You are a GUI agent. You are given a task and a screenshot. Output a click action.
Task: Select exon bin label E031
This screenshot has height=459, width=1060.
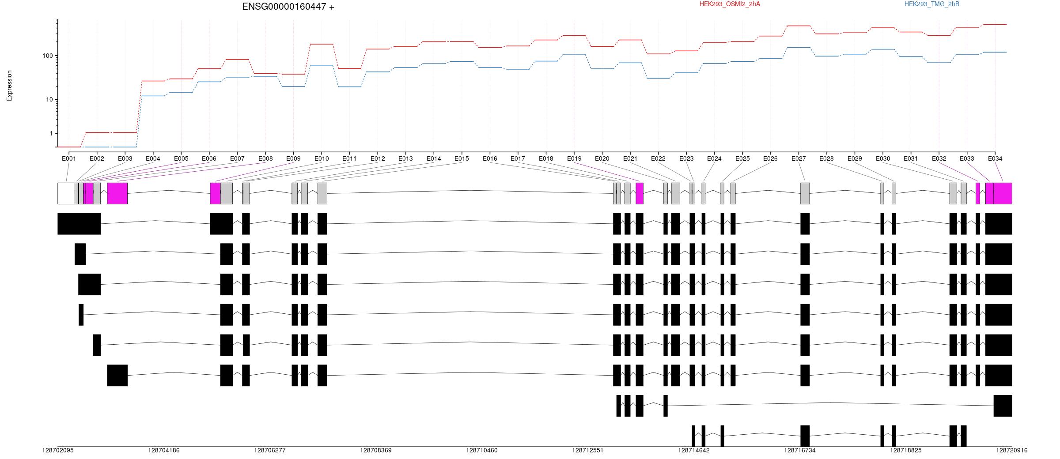911,158
